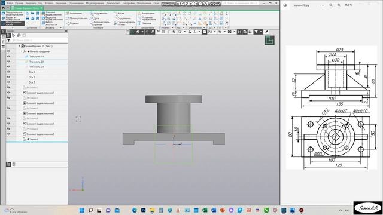Open the Вставка menu
383x215 pixels.
coord(49,3)
